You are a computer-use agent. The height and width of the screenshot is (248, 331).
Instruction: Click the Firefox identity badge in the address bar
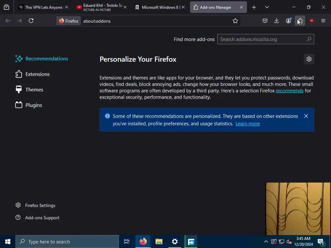pyautogui.click(x=69, y=21)
